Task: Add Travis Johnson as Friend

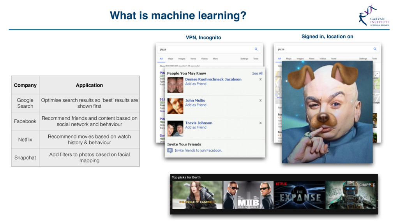Action: (196, 128)
